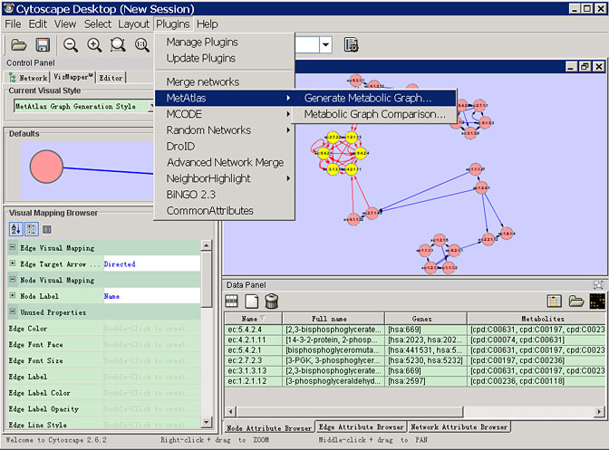Click the Zoom In magnifier icon
Image resolution: width=609 pixels, height=450 pixels.
[x=94, y=44]
